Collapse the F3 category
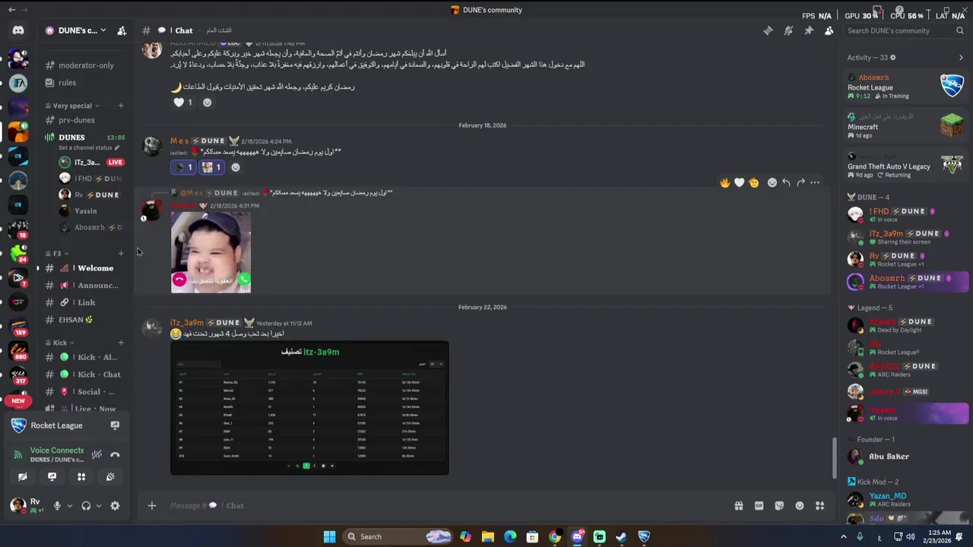 (57, 254)
